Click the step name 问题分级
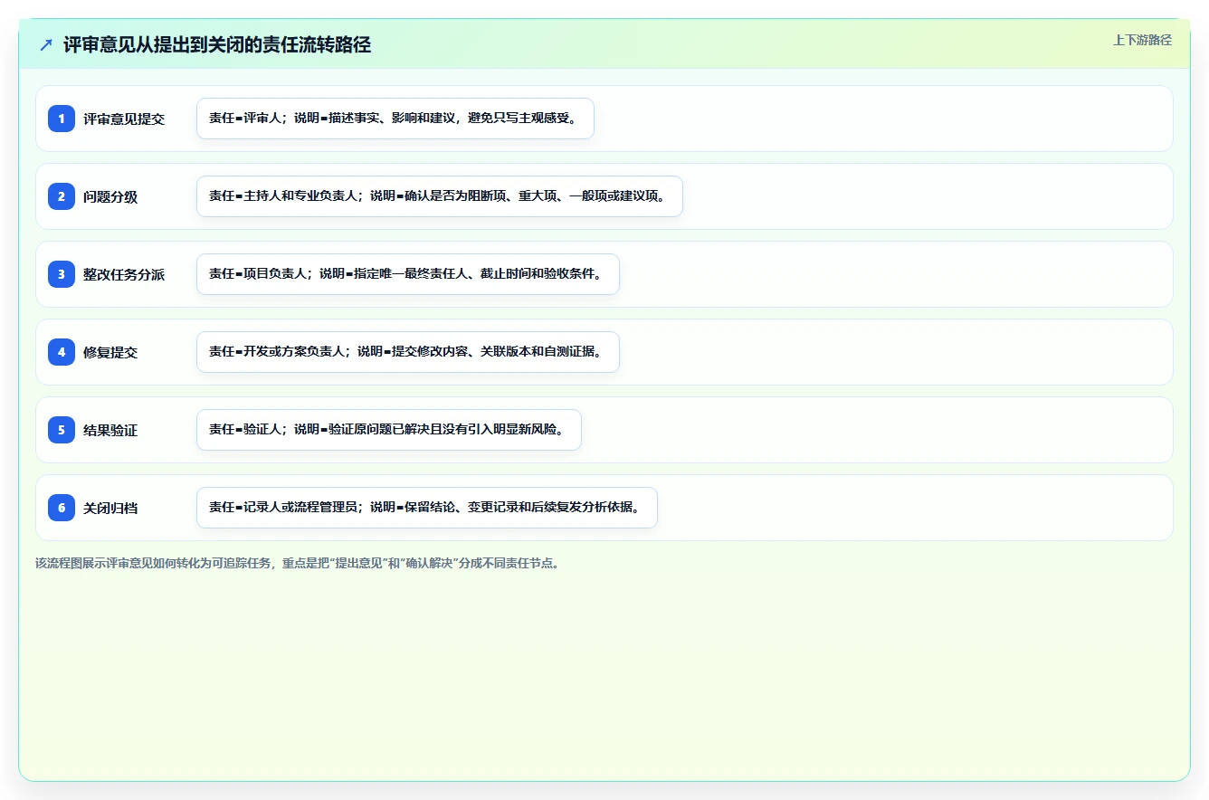The width and height of the screenshot is (1209, 800). click(110, 196)
